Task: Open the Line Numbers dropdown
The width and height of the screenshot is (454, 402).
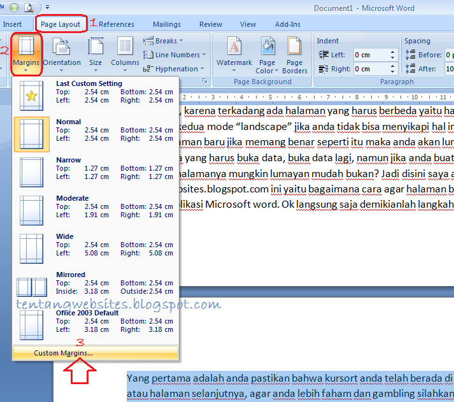Action: click(174, 55)
